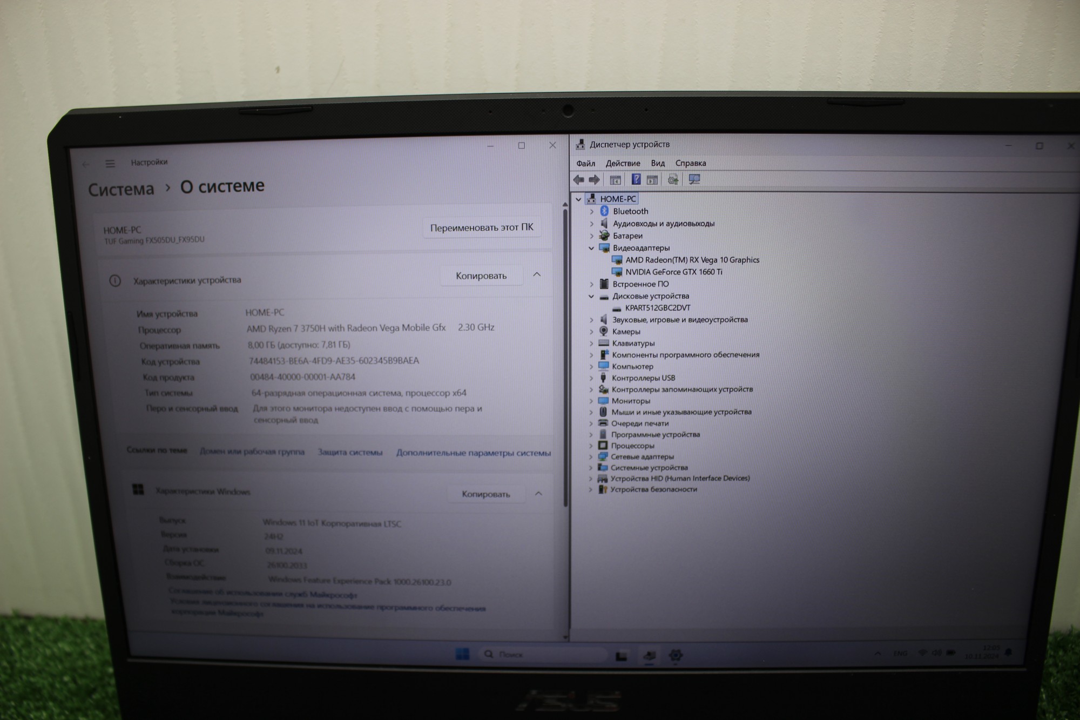This screenshot has height=720, width=1080.
Task: Click the Help question mark toolbar icon
Action: click(x=636, y=179)
